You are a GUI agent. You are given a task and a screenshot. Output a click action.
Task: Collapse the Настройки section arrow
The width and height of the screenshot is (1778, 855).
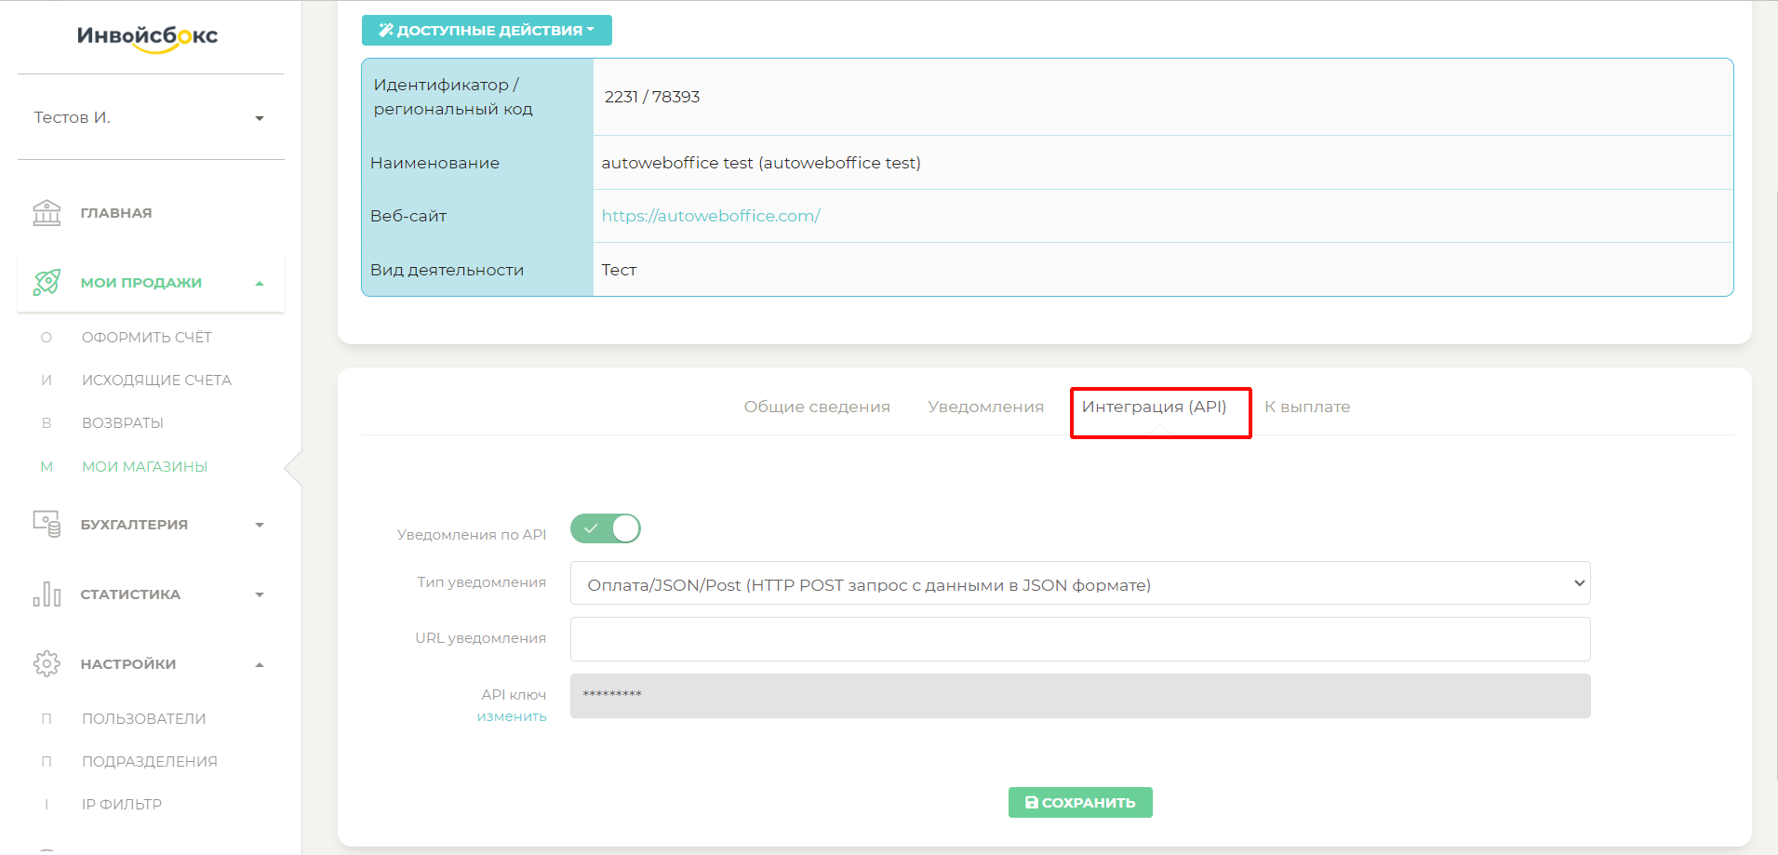point(260,664)
